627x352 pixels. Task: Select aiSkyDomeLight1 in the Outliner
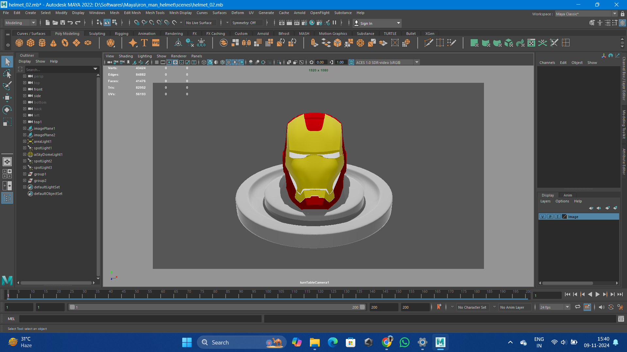pos(48,154)
